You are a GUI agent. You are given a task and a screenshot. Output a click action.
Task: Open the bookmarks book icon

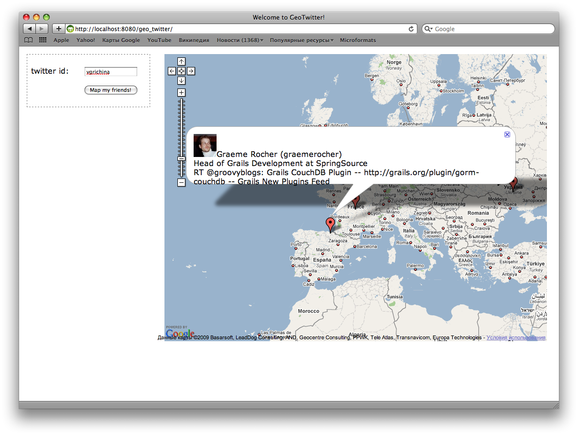[29, 40]
